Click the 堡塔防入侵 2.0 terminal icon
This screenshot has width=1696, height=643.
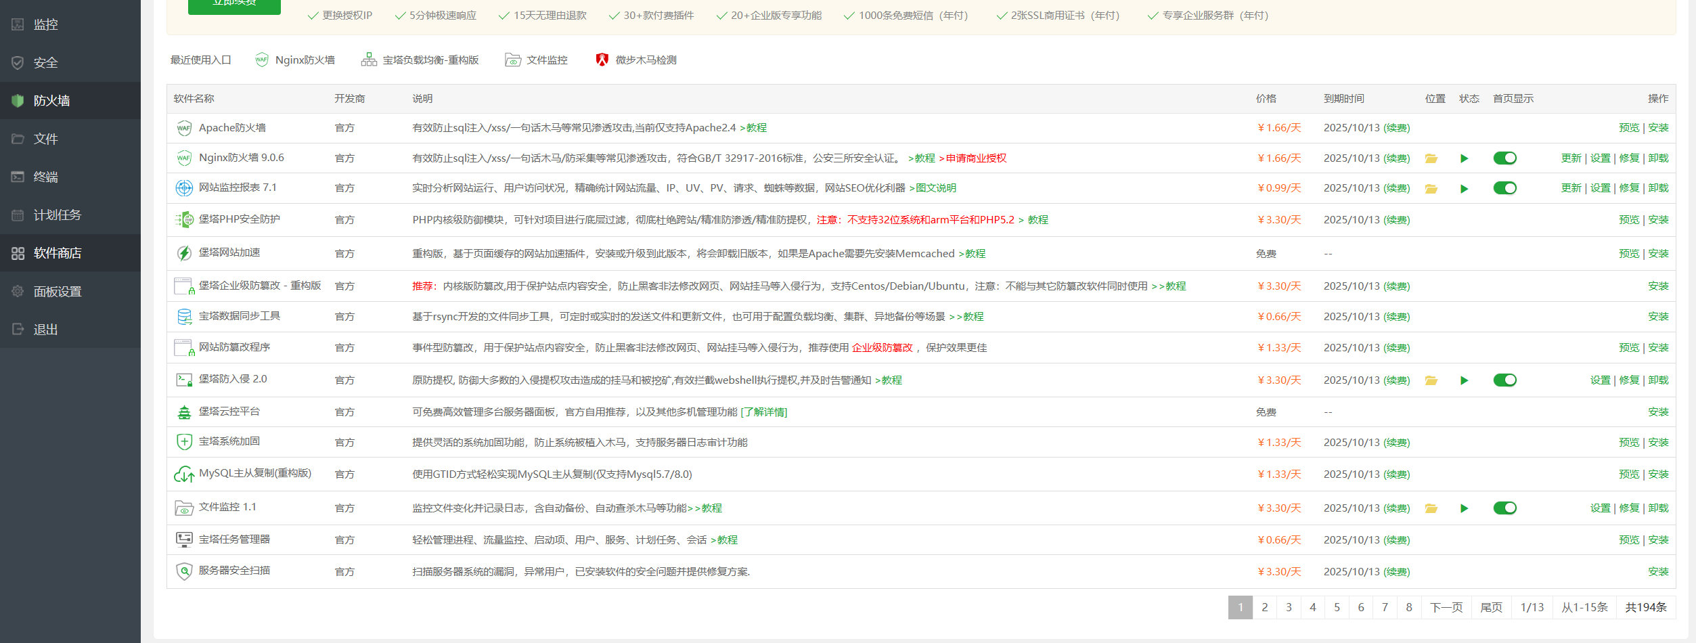point(184,380)
